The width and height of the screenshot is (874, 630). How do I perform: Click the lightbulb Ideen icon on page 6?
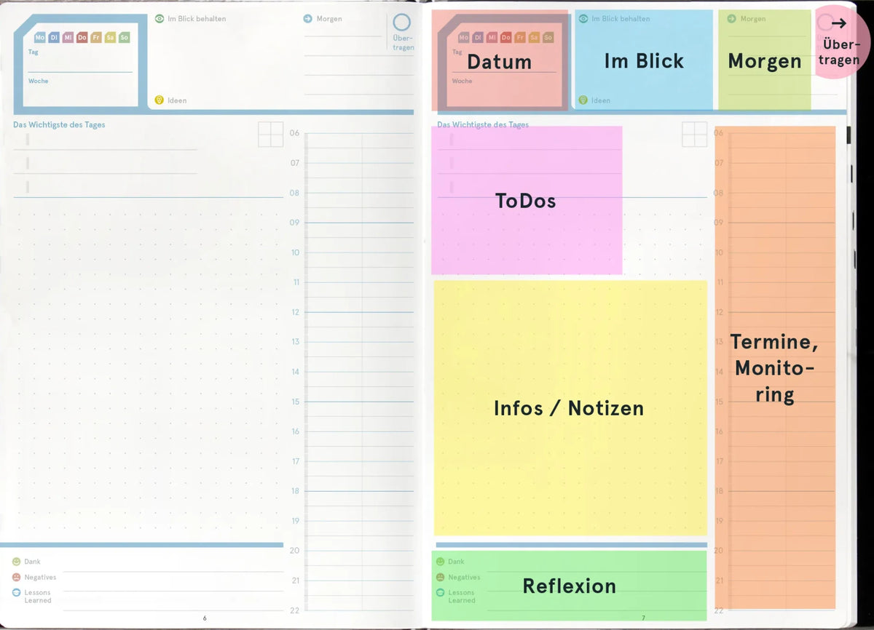tap(160, 100)
